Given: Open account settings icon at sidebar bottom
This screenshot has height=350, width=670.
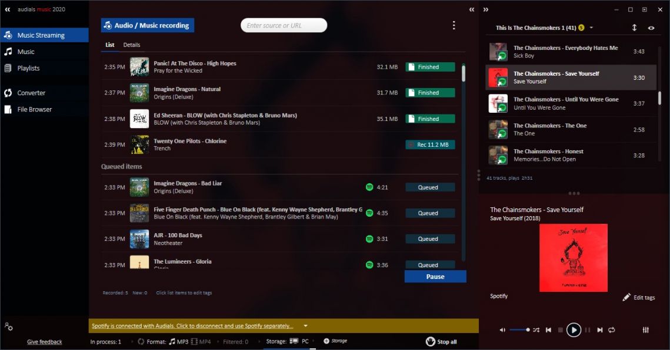Looking at the screenshot, I should tap(9, 327).
